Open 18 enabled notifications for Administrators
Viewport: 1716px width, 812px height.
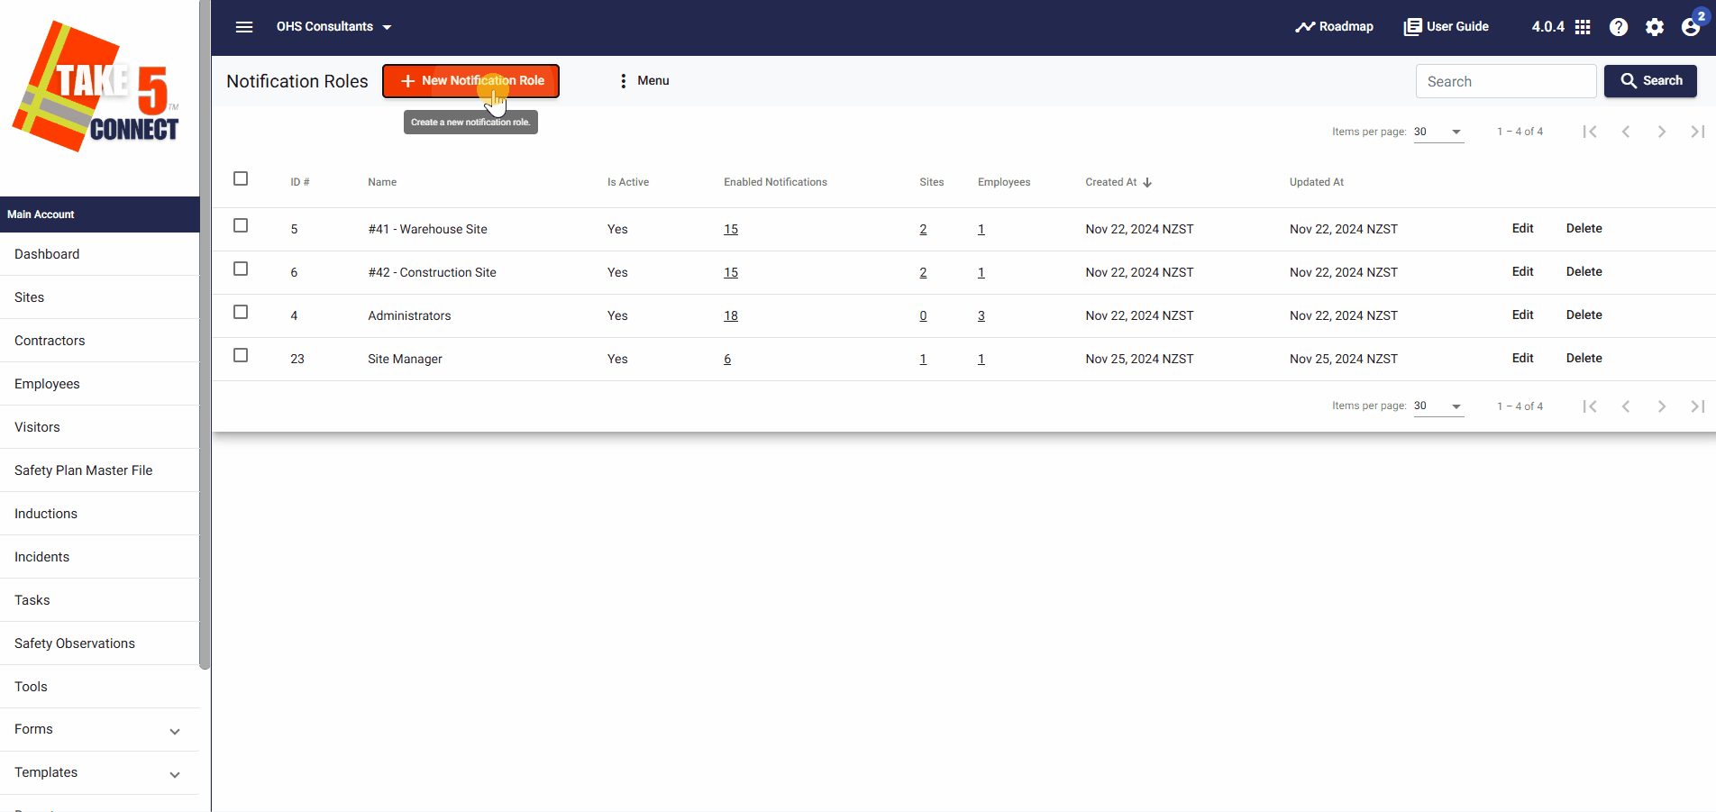click(x=731, y=315)
